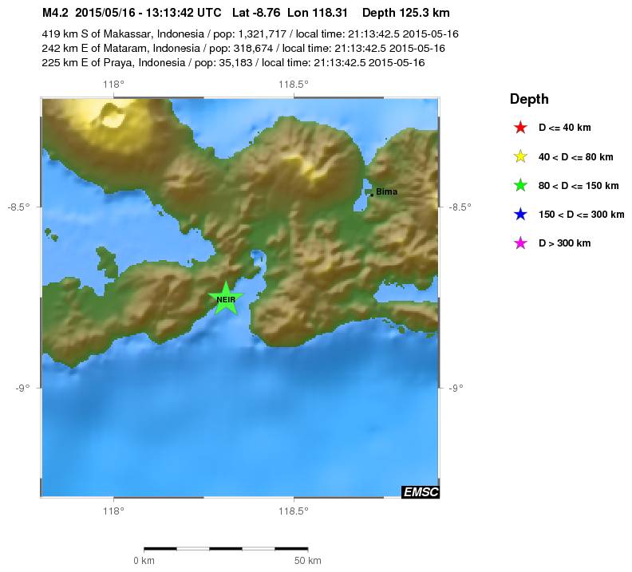The height and width of the screenshot is (572, 632).
Task: Click the blue star depth legend icon
Action: [x=520, y=214]
